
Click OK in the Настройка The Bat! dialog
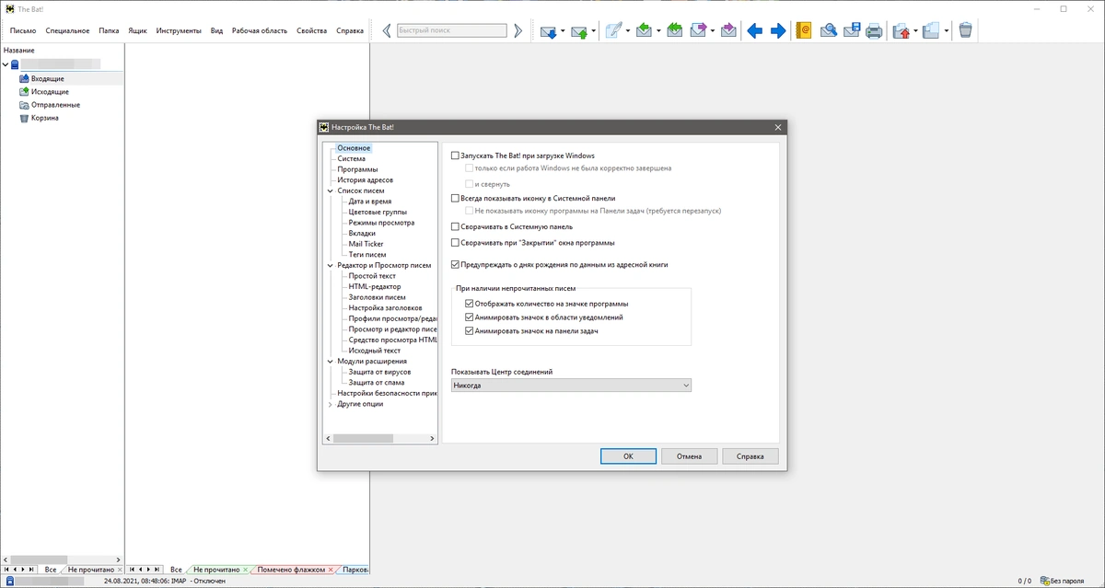click(628, 455)
